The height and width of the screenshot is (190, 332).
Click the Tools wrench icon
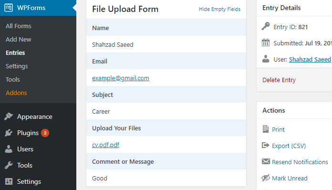(9, 165)
